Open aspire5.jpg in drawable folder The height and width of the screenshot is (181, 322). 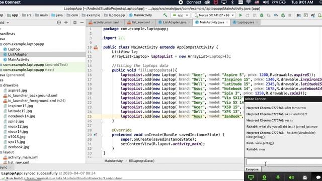click(18, 90)
